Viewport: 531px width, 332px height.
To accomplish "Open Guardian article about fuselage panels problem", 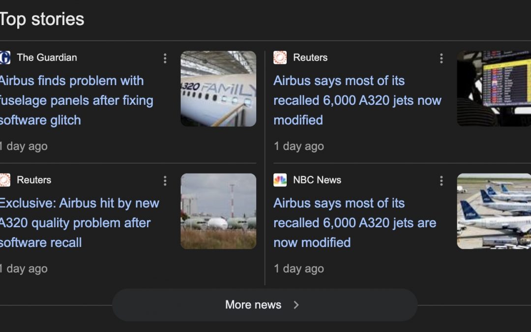I will pyautogui.click(x=76, y=100).
